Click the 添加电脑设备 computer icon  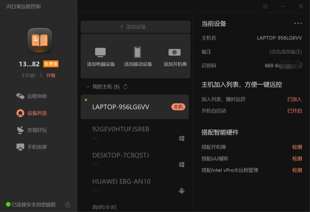click(x=100, y=52)
